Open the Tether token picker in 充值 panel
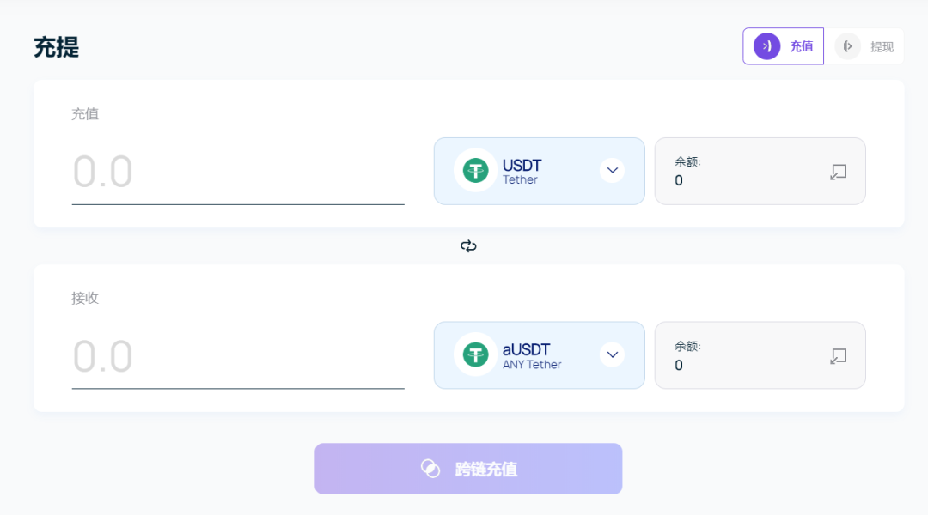This screenshot has width=928, height=515. (539, 170)
